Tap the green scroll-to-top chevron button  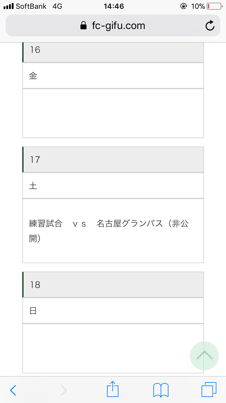pos(204,356)
